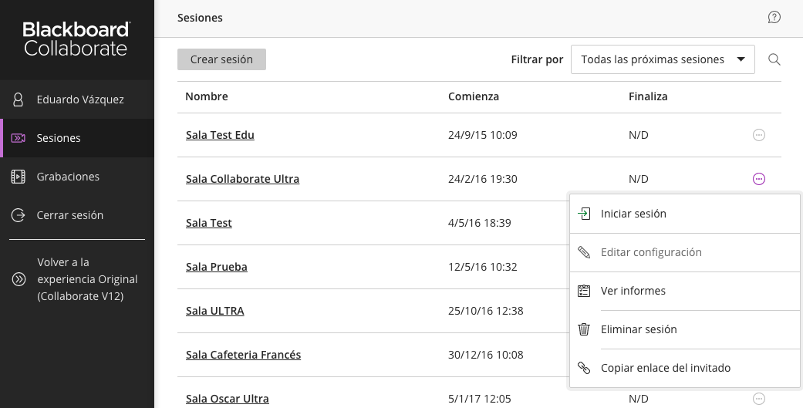
Task: Click the Eliminar sesión trash icon
Action: 584,329
